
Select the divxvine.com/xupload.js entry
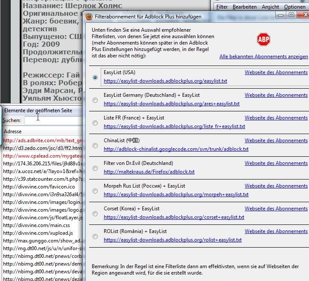click(x=42, y=233)
